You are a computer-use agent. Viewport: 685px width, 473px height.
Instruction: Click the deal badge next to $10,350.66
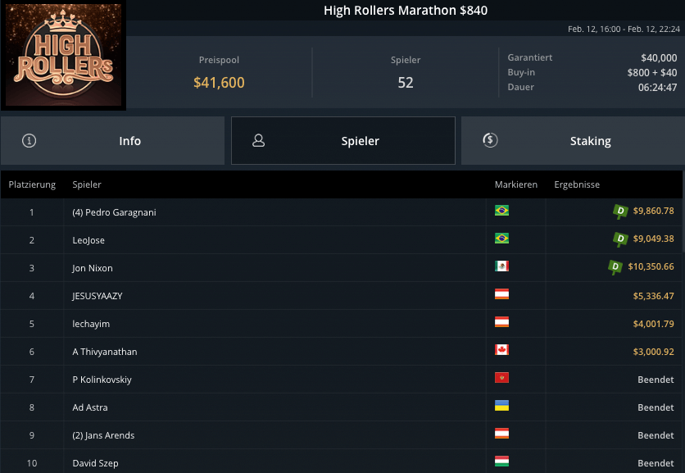(x=615, y=267)
